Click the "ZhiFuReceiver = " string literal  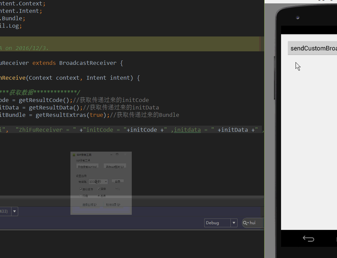(46, 130)
